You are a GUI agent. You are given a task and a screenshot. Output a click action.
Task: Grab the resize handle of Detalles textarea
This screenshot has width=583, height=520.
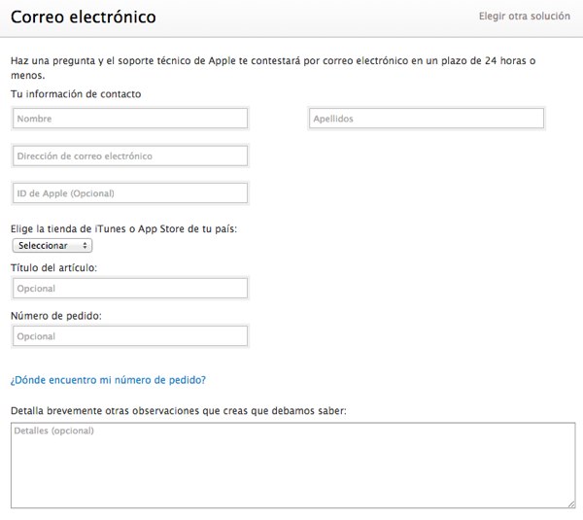(570, 503)
